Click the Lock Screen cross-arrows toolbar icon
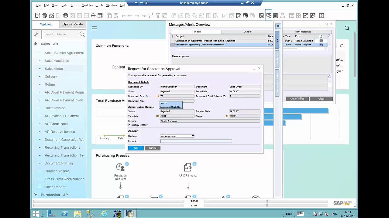 coord(93,15)
